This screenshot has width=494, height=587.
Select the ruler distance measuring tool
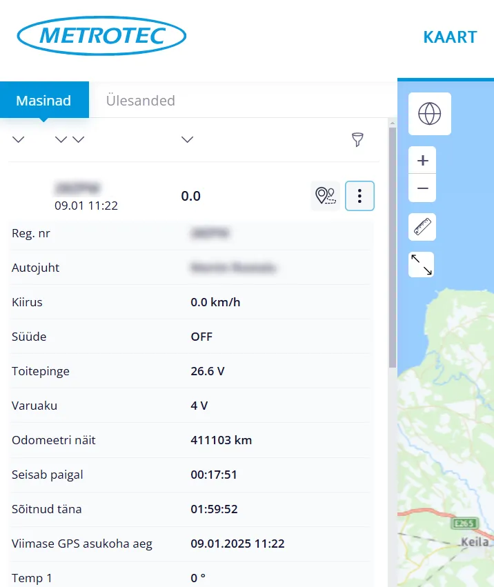(422, 227)
